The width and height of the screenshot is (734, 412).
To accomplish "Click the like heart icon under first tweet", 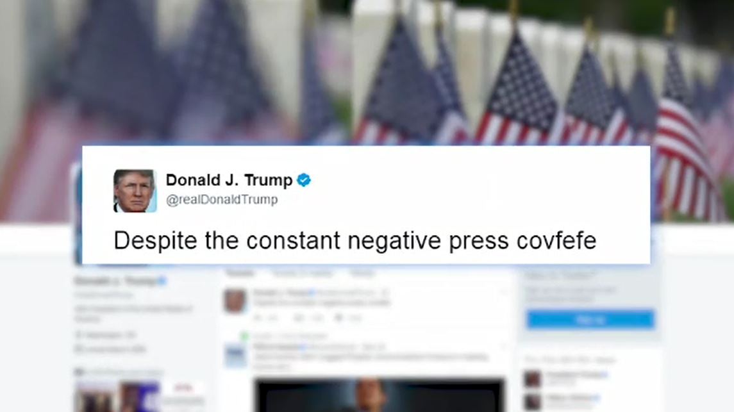I will [338, 318].
